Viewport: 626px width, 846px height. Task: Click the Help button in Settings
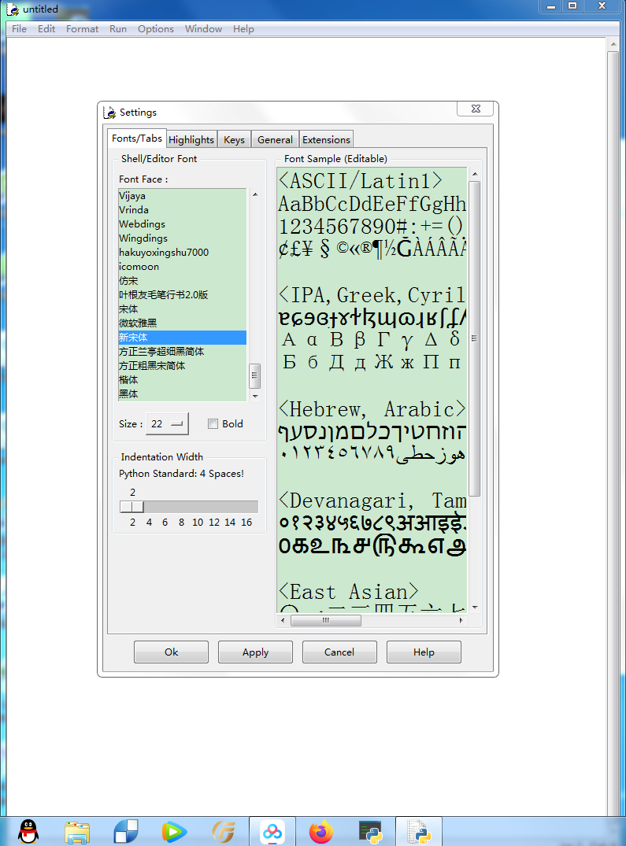tap(424, 652)
